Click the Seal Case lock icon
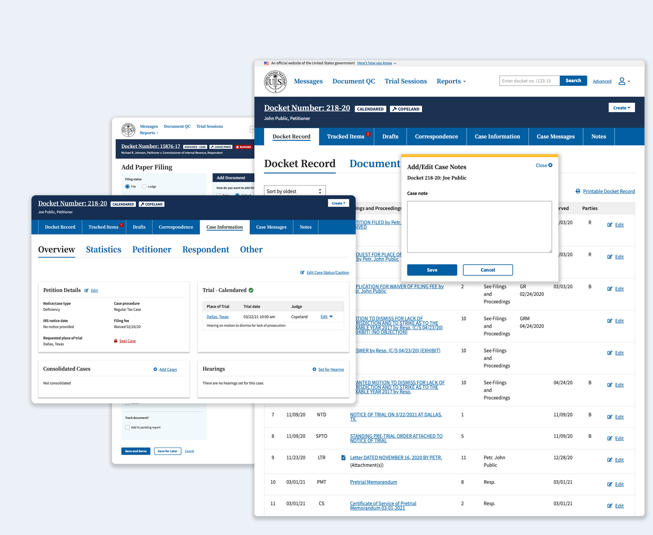 click(115, 341)
